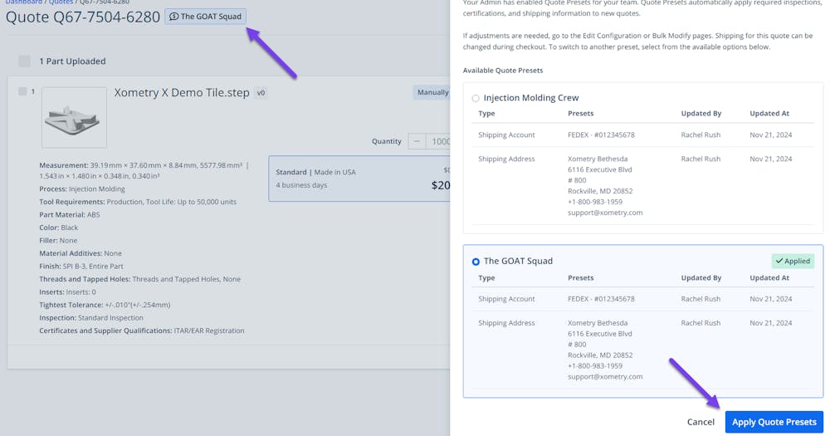This screenshot has height=436, width=830.
Task: Open the Xometry X Demo Tile part thumbnail
Action: tap(74, 117)
